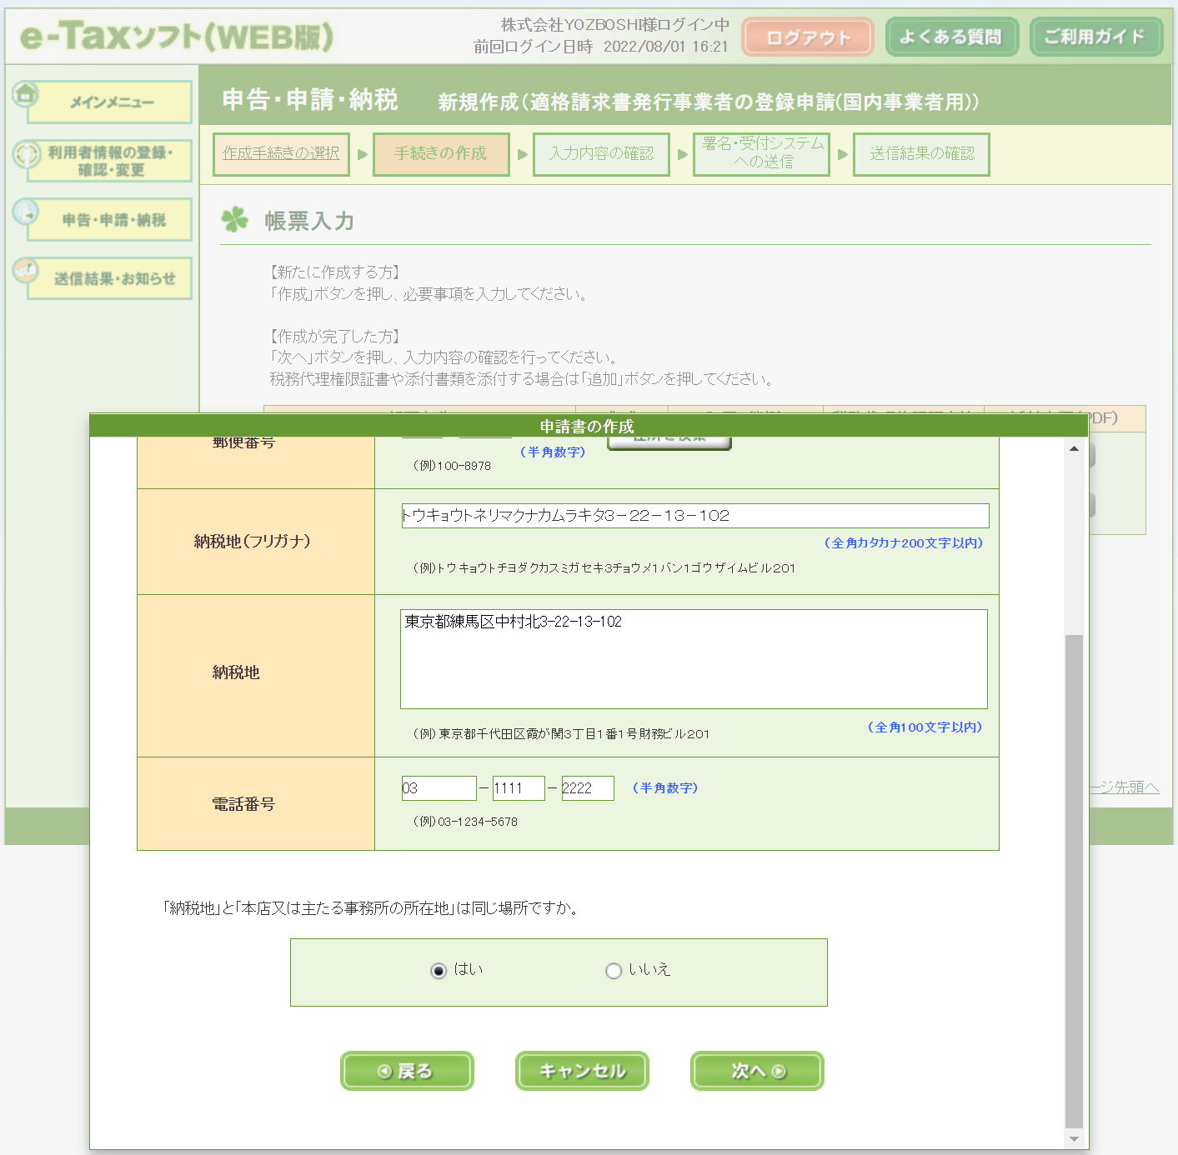Click the ページ先頭へ link

coord(1124,787)
